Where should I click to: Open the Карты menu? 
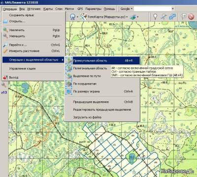pos(48,9)
